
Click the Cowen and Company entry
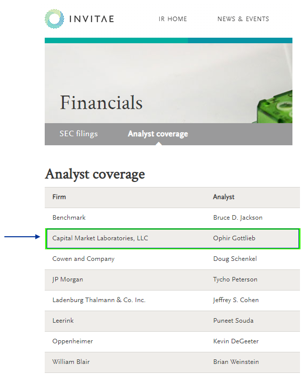point(83,259)
